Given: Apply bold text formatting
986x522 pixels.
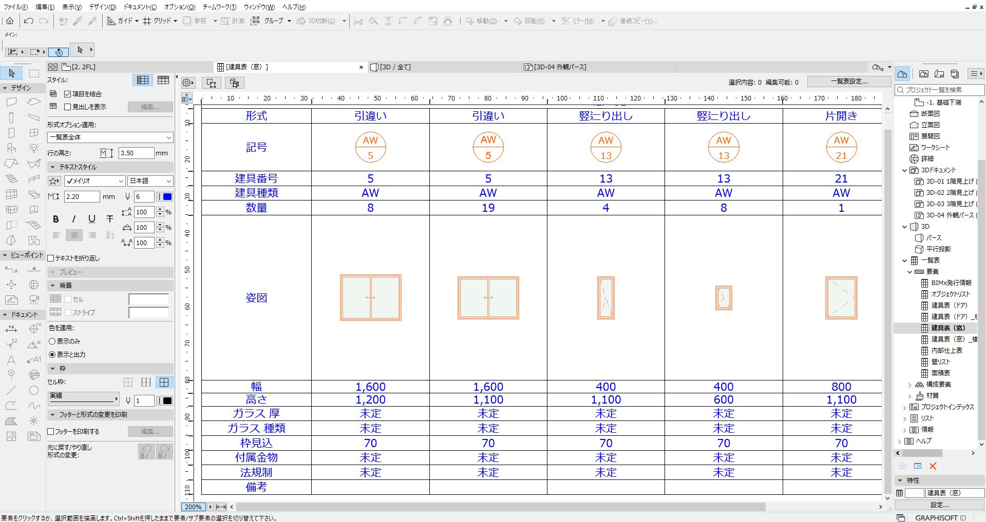Looking at the screenshot, I should tap(56, 219).
